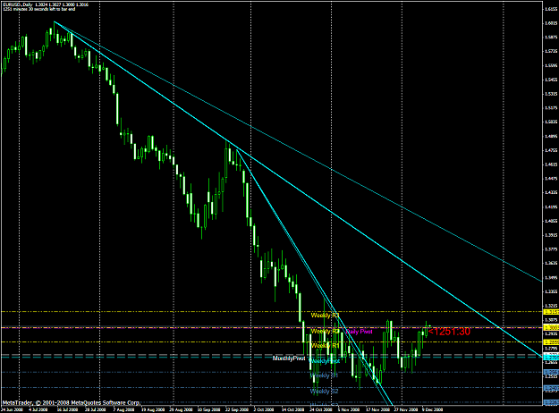Click the '28 Jul 2008' date label
Viewport: 559px width, 413px height.
(95, 409)
